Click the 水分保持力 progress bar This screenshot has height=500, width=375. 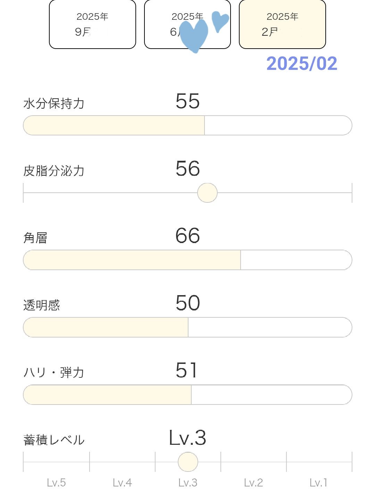[187, 125]
